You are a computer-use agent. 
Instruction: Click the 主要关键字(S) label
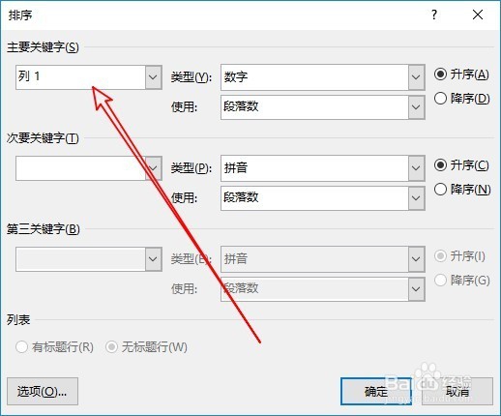[x=43, y=47]
